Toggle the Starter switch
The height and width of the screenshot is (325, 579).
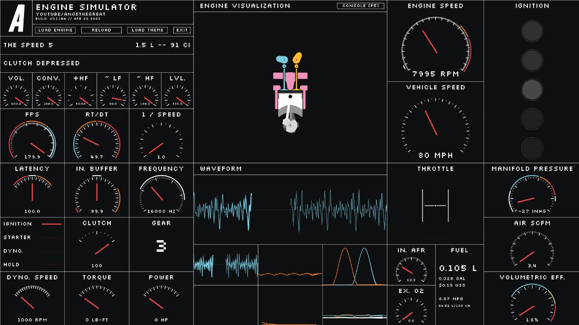click(51, 237)
